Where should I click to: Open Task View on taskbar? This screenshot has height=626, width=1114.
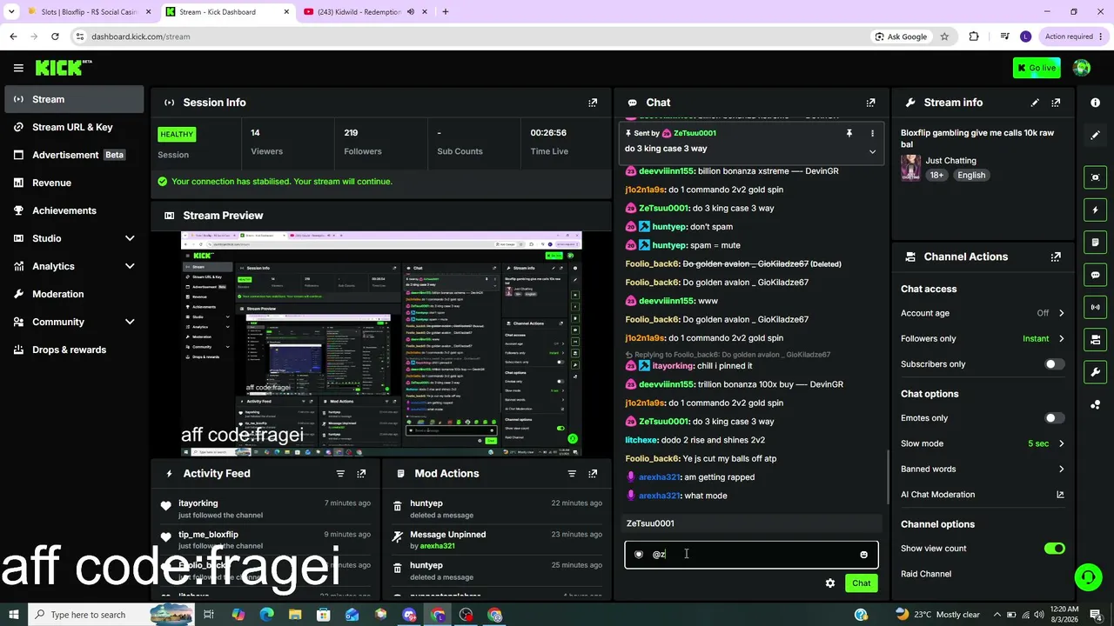[209, 615]
